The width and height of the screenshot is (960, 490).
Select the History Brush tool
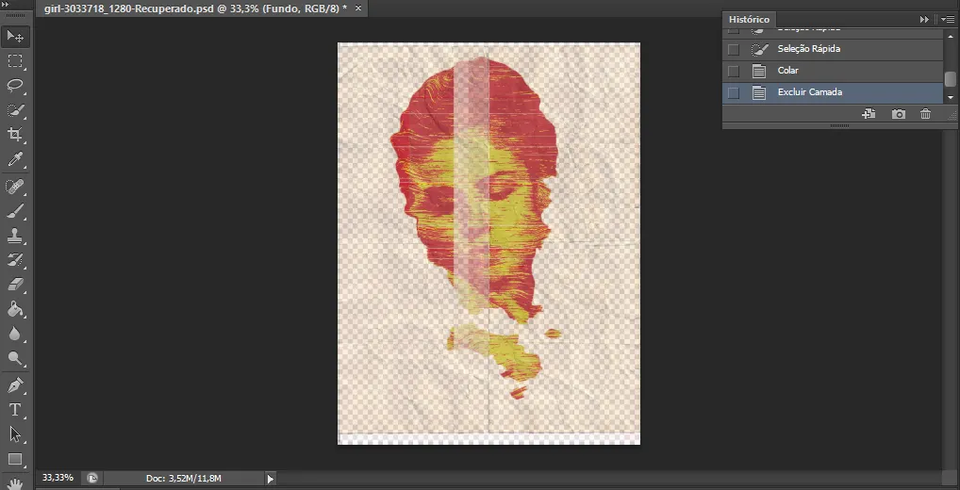pyautogui.click(x=15, y=260)
